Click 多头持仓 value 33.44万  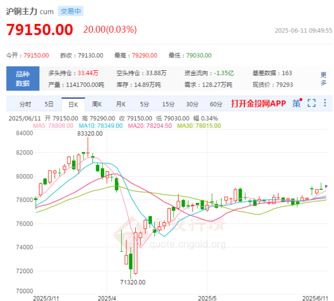click(x=88, y=73)
